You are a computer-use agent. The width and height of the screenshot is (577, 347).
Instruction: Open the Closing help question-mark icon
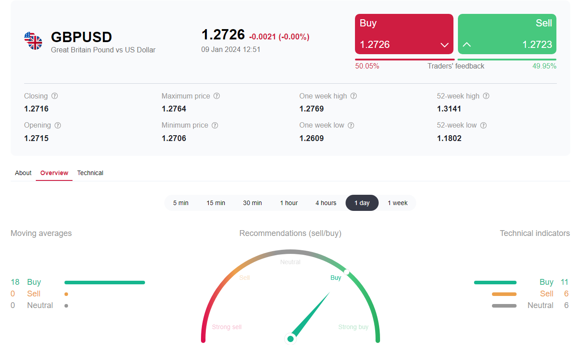point(55,96)
